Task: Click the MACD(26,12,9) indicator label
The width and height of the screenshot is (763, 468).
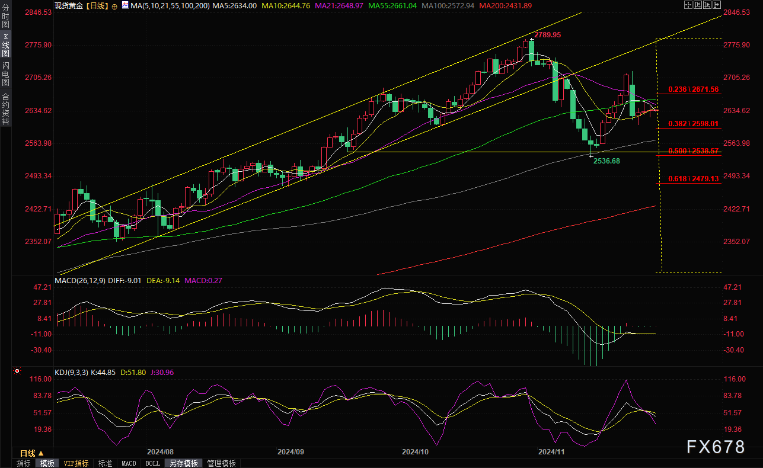Action: point(80,280)
